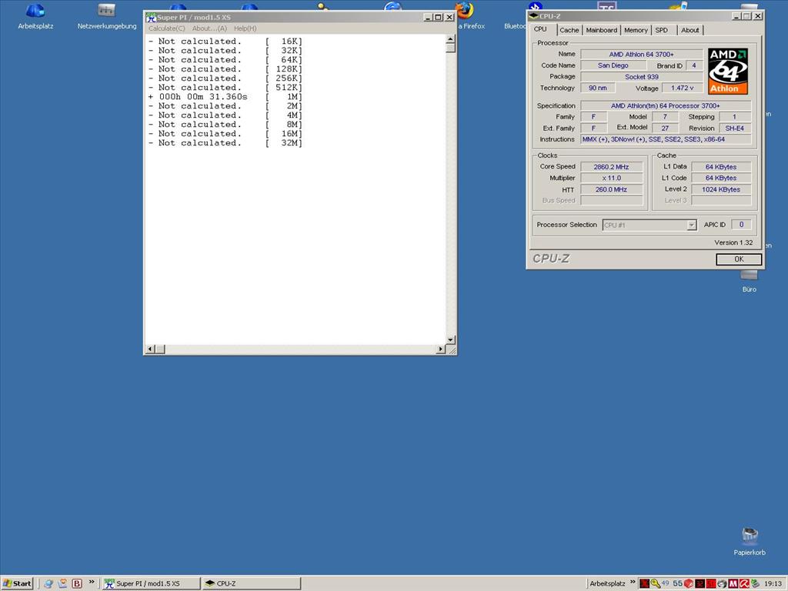Click the key tray icon
Screen dimensions: 788x591
click(x=656, y=583)
